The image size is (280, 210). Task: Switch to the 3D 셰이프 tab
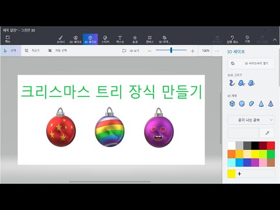(x=90, y=39)
